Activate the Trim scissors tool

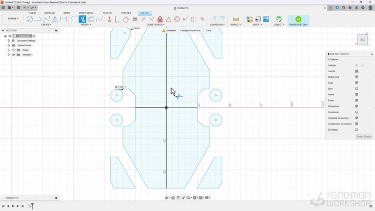[x=82, y=19]
